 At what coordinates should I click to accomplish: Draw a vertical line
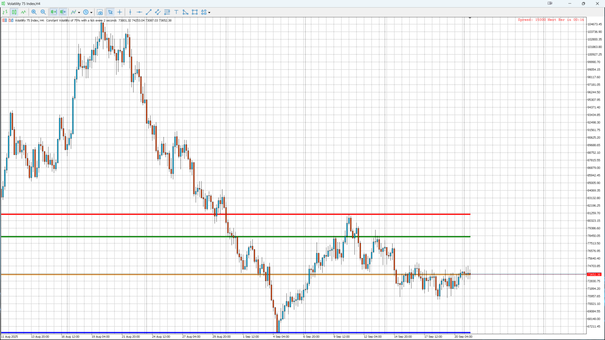click(130, 12)
